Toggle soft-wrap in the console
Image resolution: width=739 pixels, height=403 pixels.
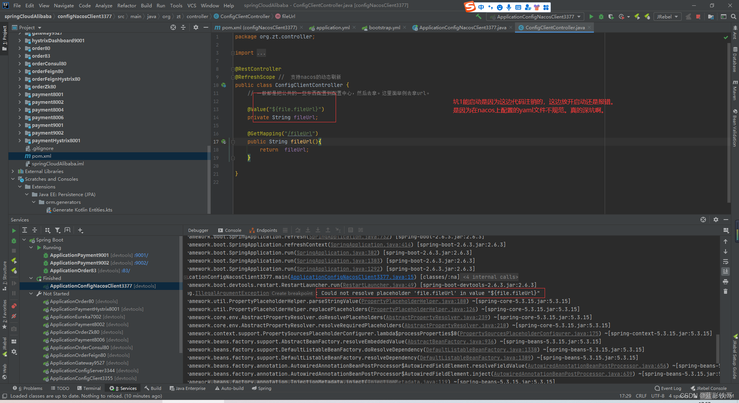click(726, 261)
